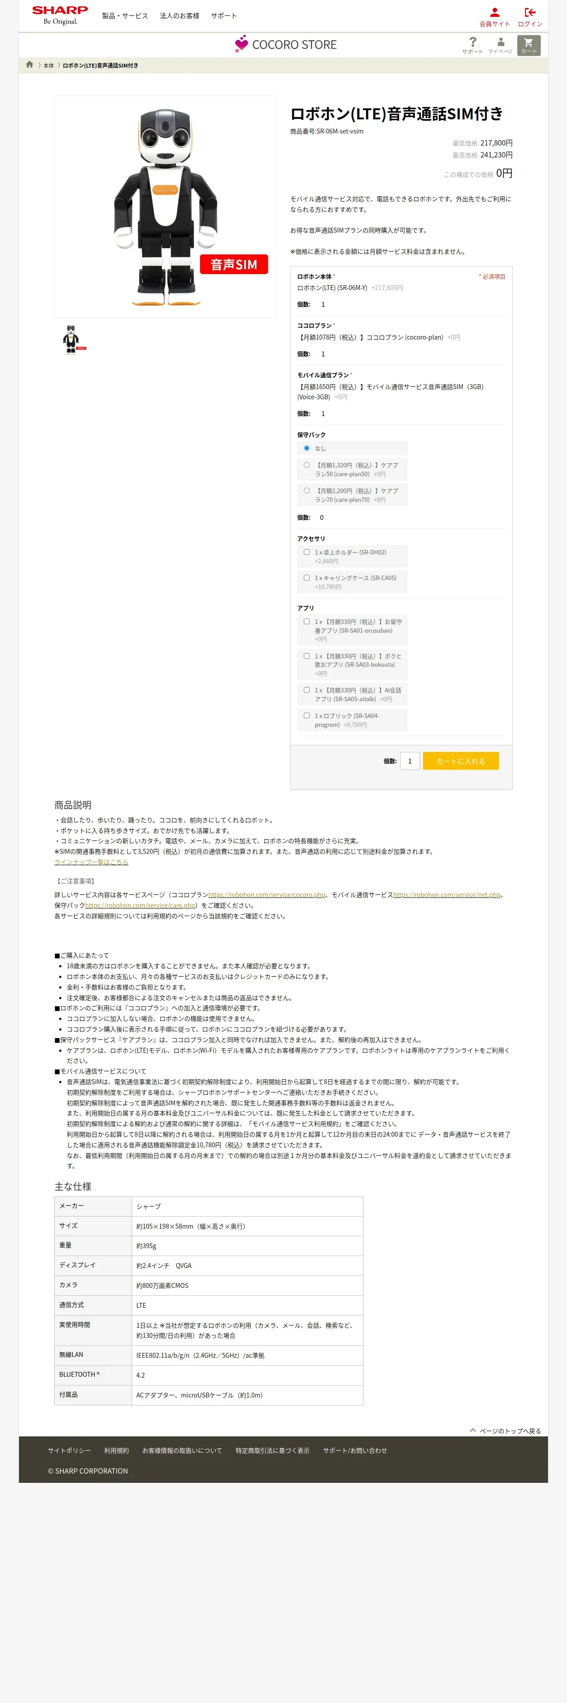Select ケアプラン50 radio option
Image resolution: width=567 pixels, height=1703 pixels.
[306, 465]
